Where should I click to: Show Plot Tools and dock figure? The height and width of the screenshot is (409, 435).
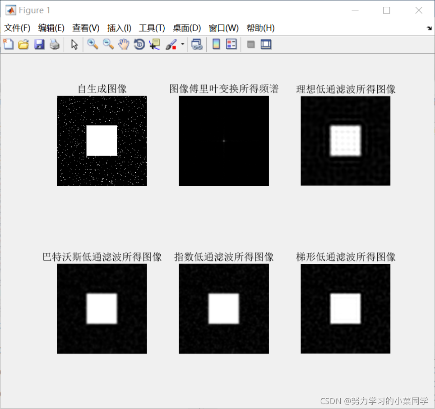click(x=266, y=44)
